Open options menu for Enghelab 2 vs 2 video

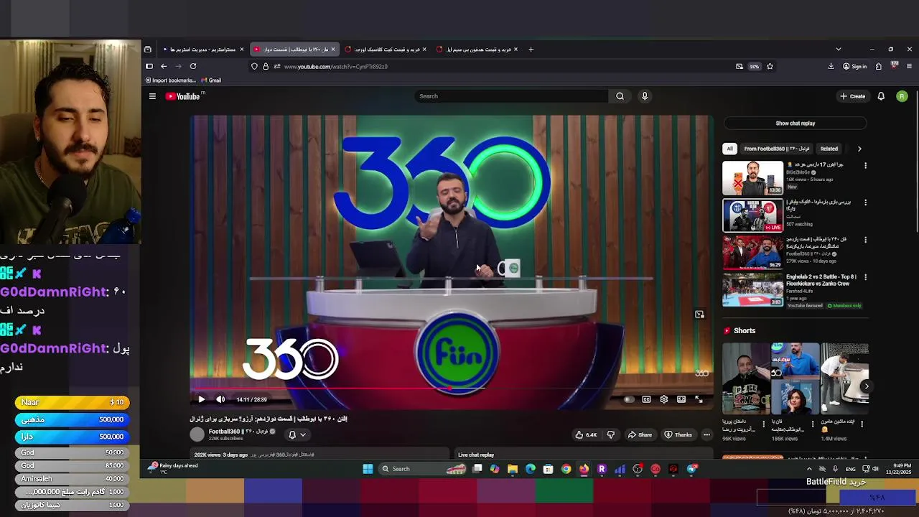click(x=865, y=277)
